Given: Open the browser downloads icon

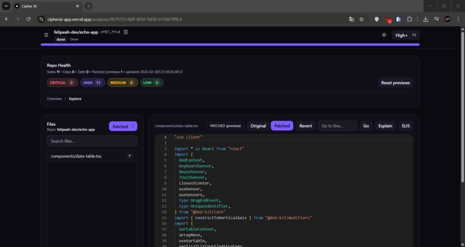Looking at the screenshot, I should click(425, 19).
